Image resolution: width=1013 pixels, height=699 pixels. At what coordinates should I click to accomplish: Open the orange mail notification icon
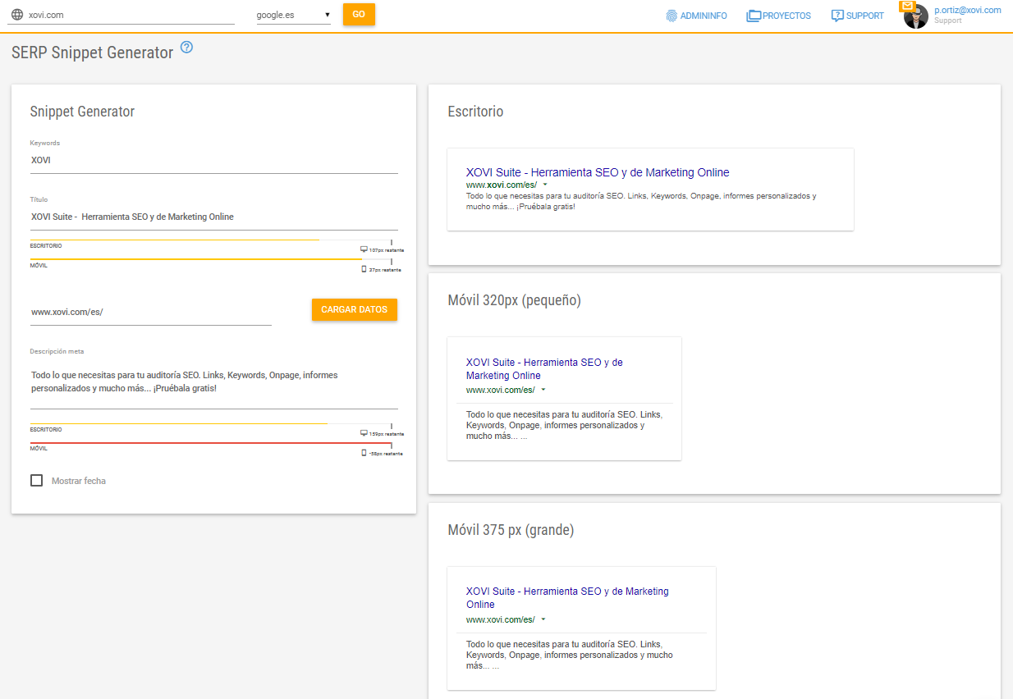pos(907,6)
